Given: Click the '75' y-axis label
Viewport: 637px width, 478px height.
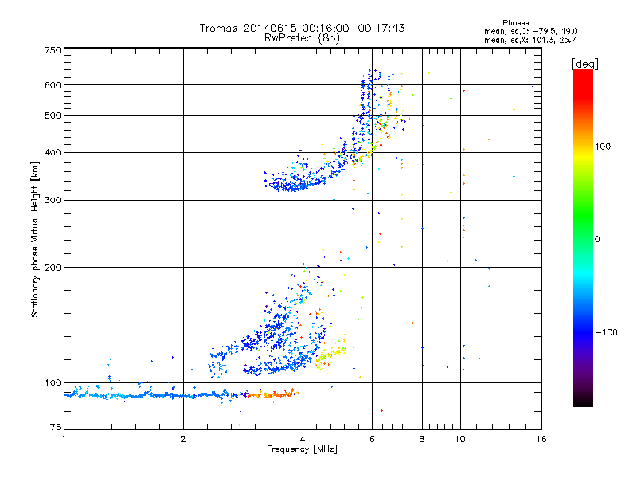Looking at the screenshot, I should click(x=56, y=427).
